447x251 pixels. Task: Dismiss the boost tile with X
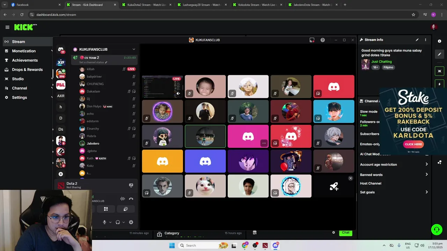coord(351,178)
